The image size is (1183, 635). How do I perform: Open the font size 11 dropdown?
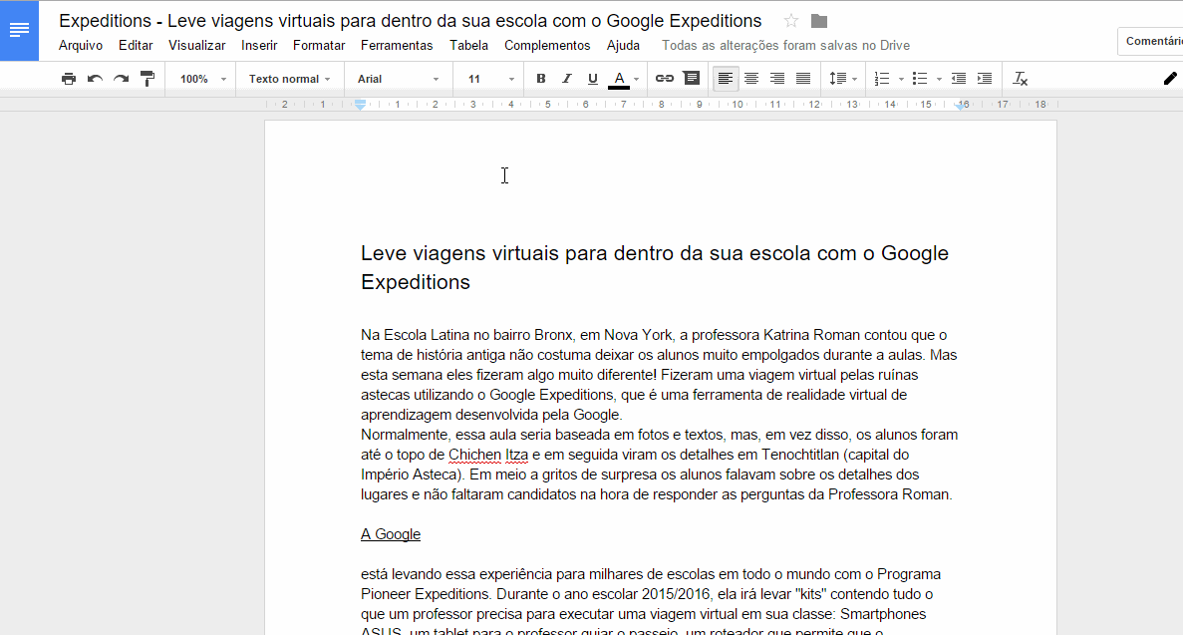coord(489,79)
